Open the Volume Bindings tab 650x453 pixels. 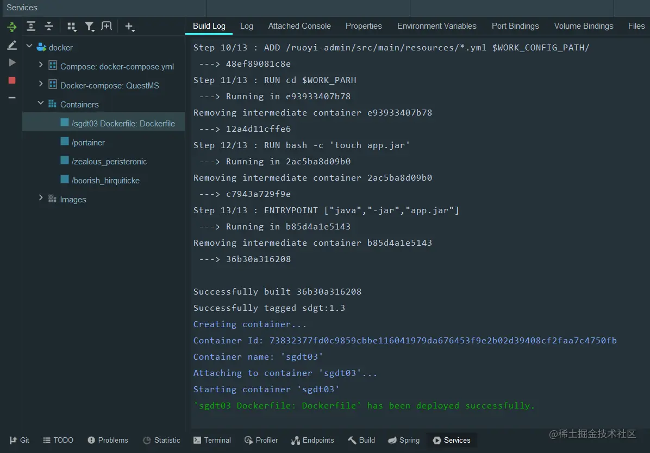(584, 26)
